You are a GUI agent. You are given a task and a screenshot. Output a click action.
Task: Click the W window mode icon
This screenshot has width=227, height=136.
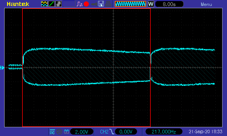151,4
